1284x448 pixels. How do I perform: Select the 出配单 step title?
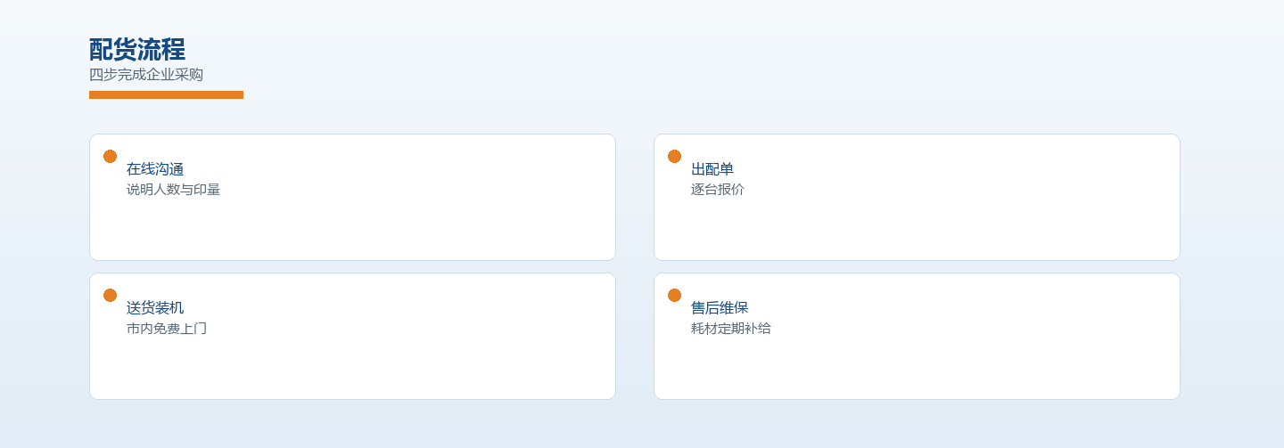[712, 169]
